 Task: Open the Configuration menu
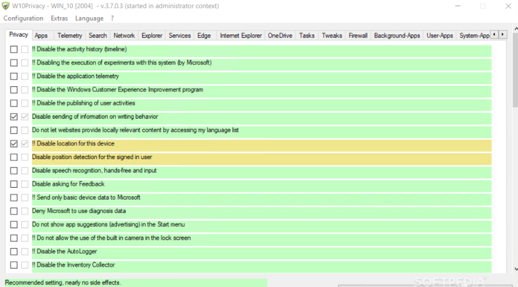pos(24,18)
